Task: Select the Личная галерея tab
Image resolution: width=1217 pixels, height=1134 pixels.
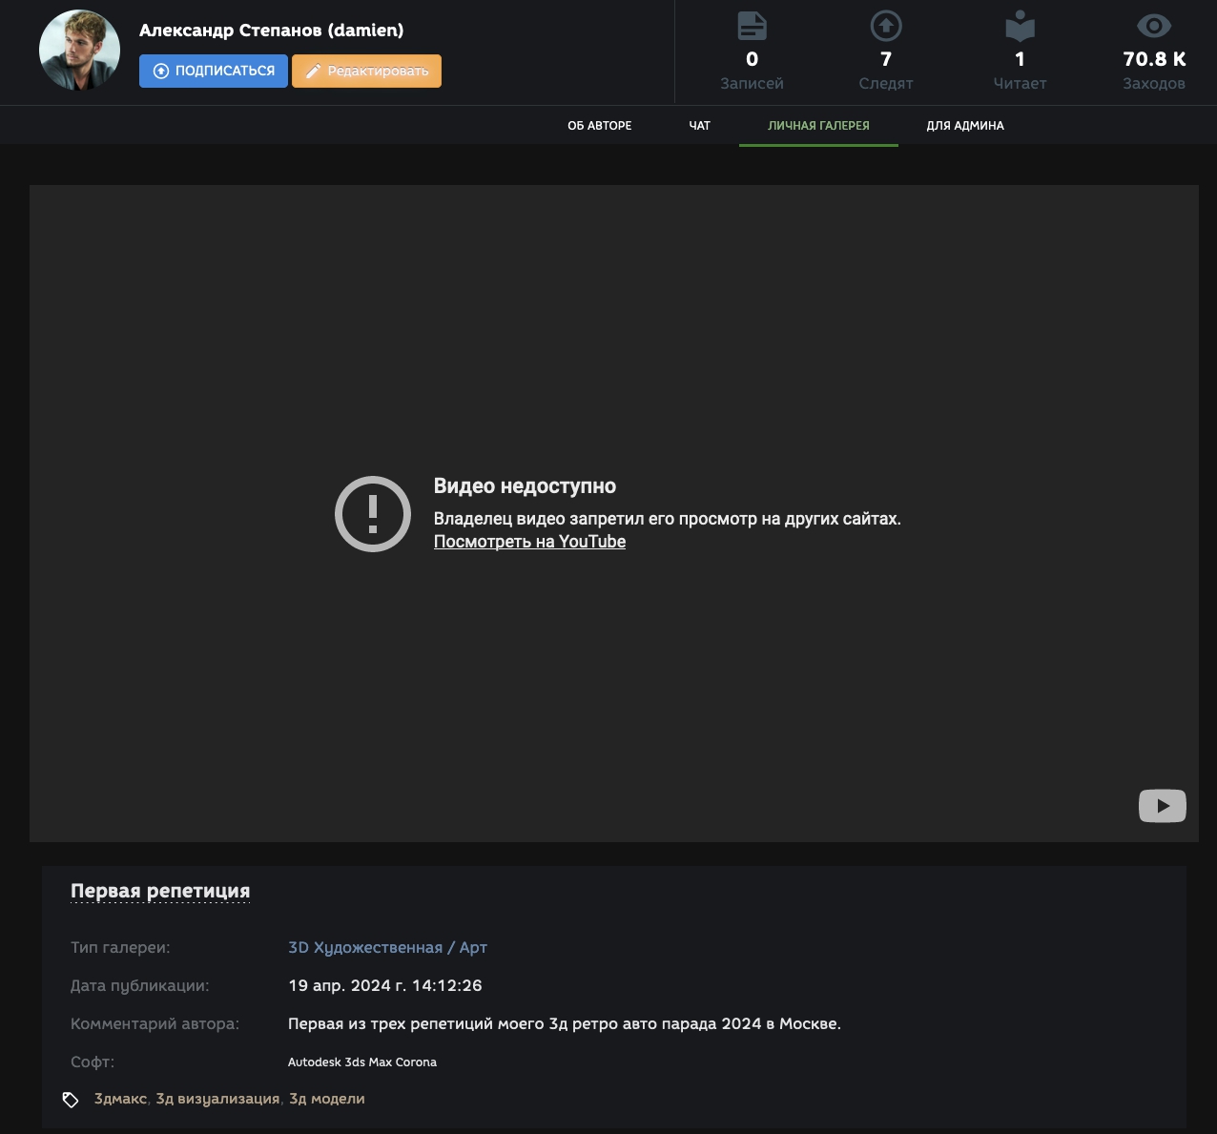Action: pyautogui.click(x=818, y=126)
